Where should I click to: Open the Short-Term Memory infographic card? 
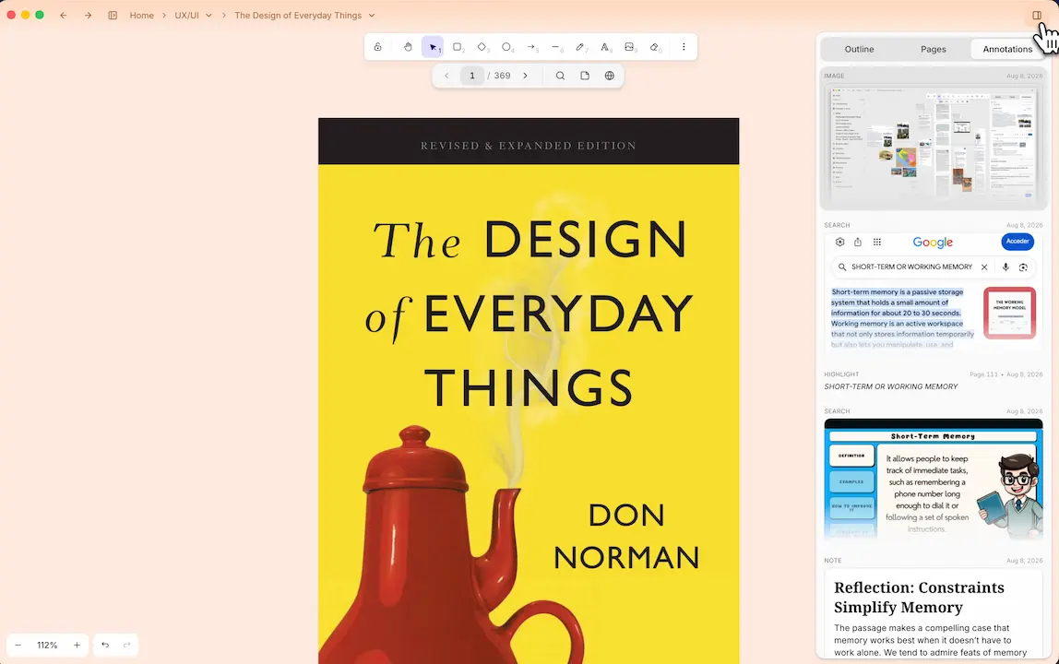point(933,479)
